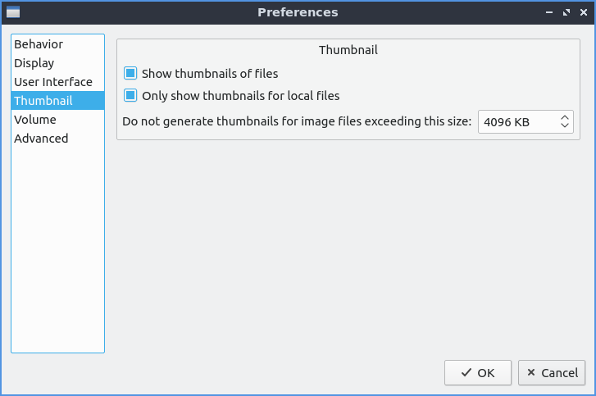Increase thumbnail size limit with up arrow
596x396 pixels.
point(565,118)
